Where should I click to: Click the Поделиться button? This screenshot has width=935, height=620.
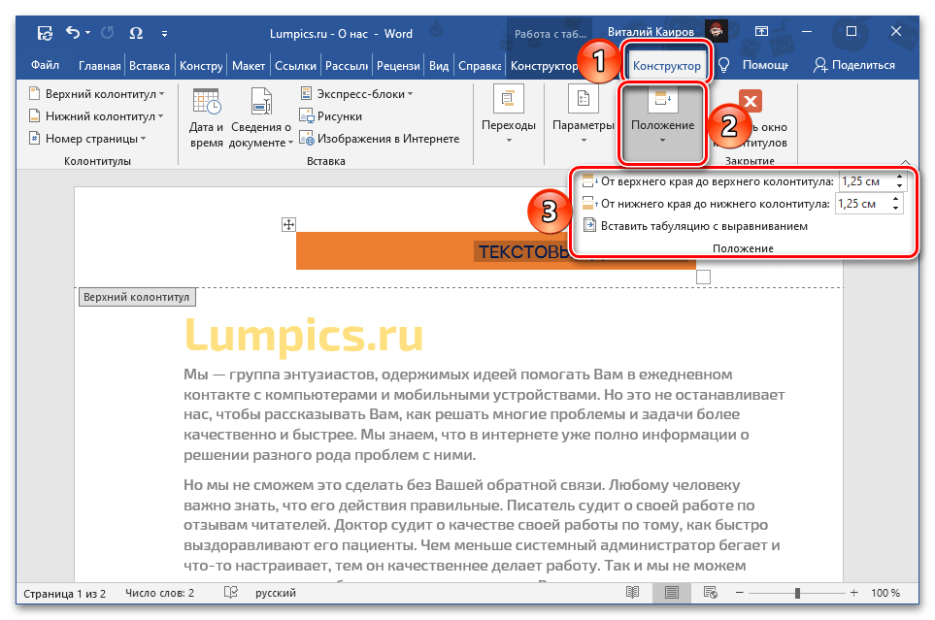tap(853, 65)
